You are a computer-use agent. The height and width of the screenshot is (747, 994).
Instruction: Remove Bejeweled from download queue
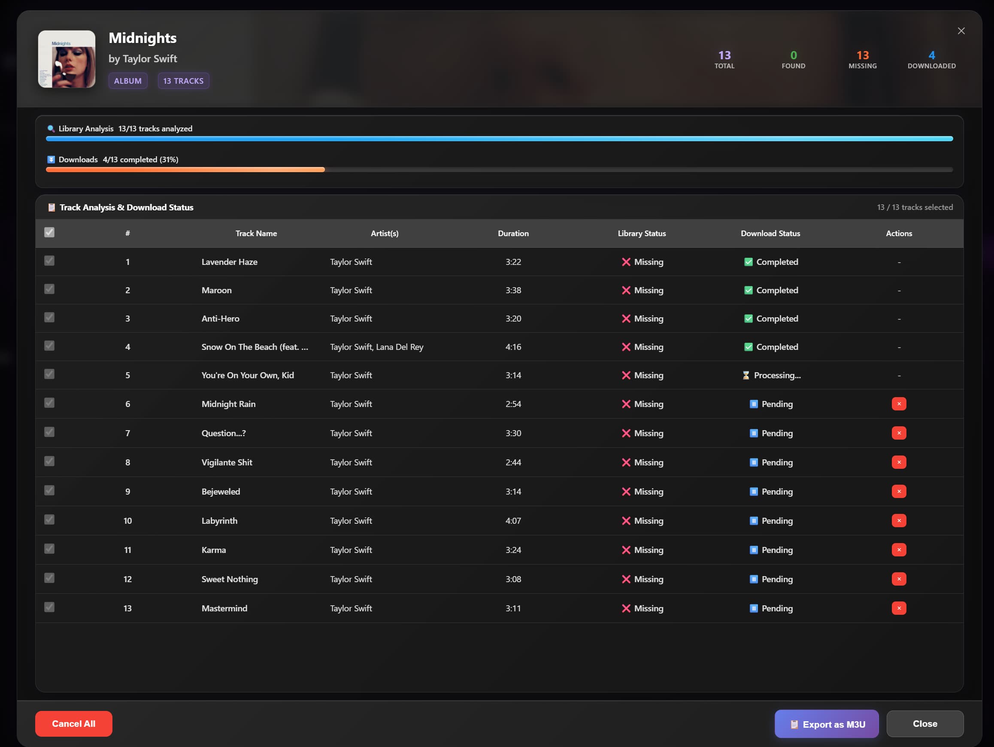(x=899, y=491)
